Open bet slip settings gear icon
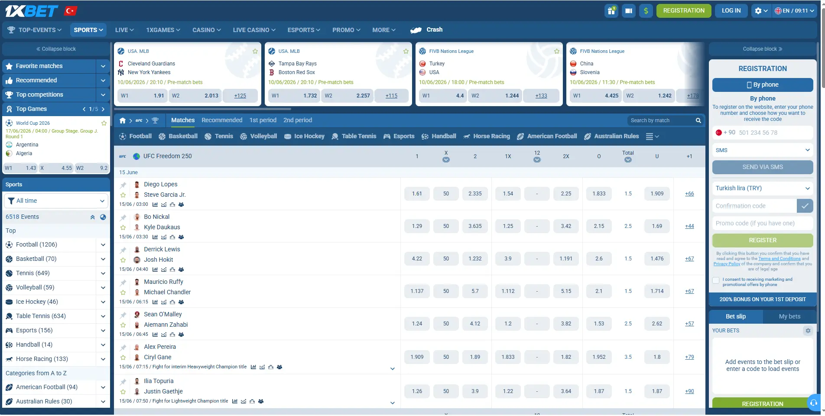This screenshot has height=416, width=825. click(x=808, y=331)
